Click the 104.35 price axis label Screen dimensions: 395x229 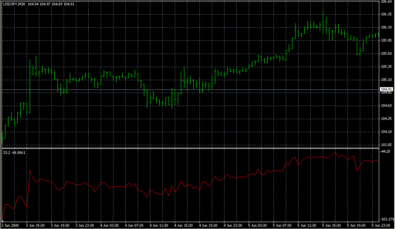(x=386, y=119)
